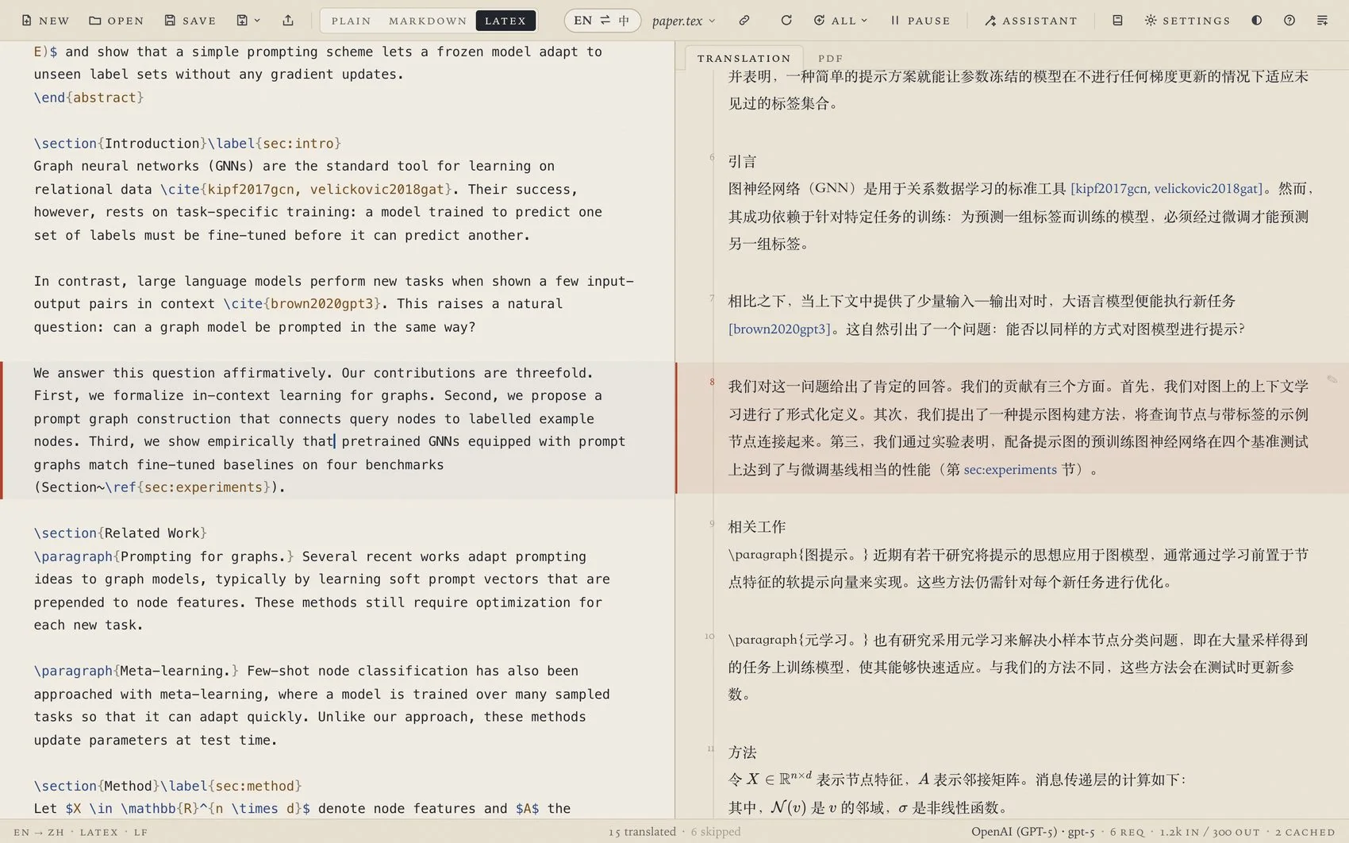The width and height of the screenshot is (1349, 843).
Task: Click the 'LF' line ending indicator
Action: (x=140, y=833)
